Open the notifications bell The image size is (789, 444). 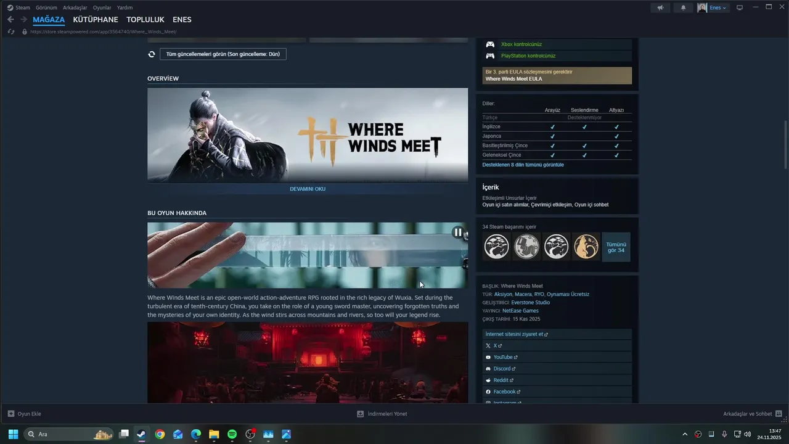point(683,7)
